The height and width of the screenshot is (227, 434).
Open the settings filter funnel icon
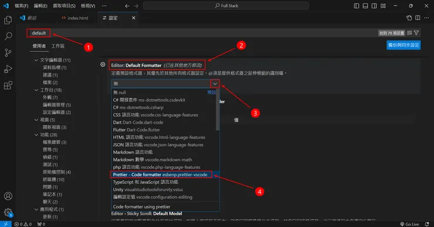(x=416, y=33)
